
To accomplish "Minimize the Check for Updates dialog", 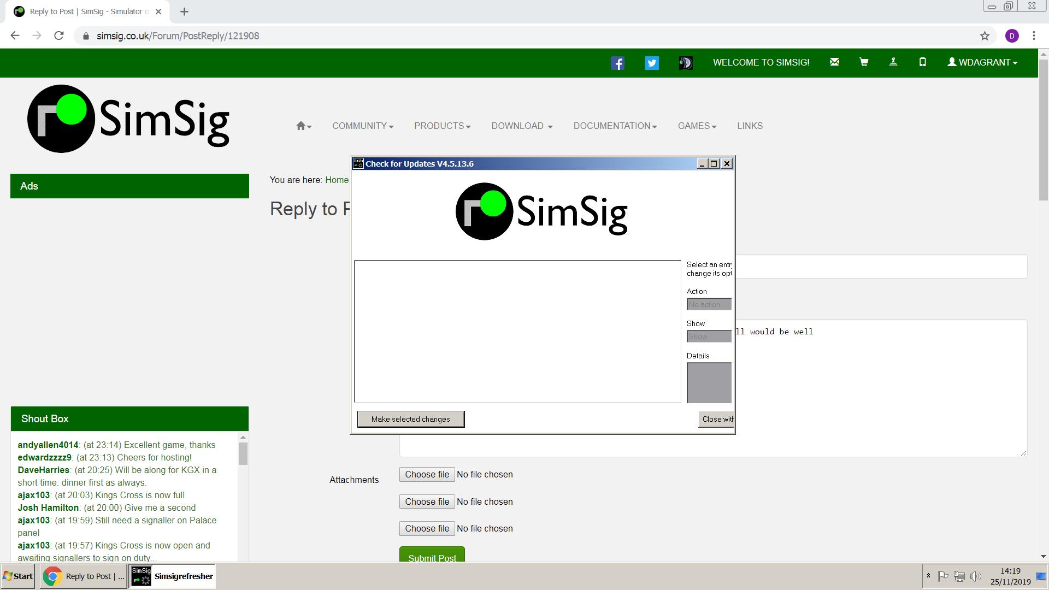I will pyautogui.click(x=702, y=164).
